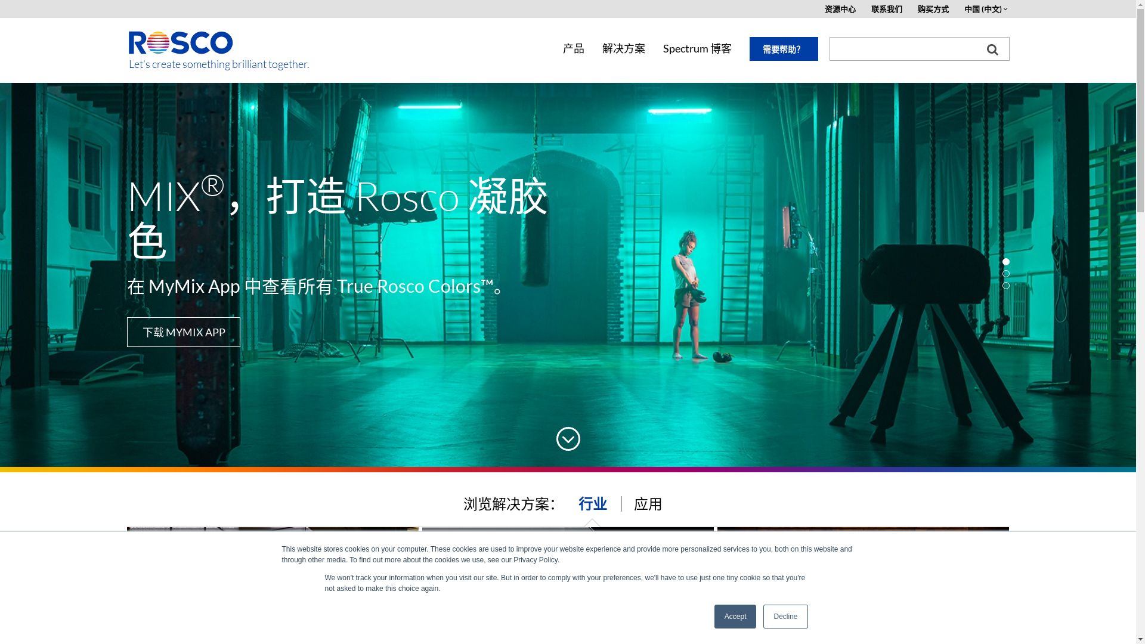Viewport: 1145px width, 644px height.
Task: Click the circled down-arrow scroll icon
Action: click(568, 439)
